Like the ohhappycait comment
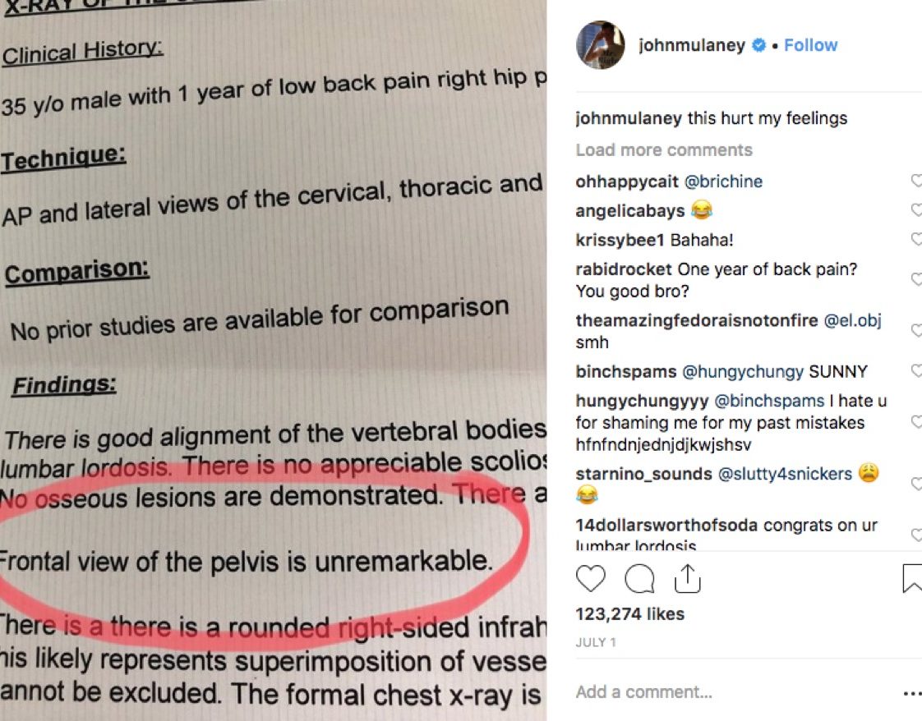922x721 pixels. (x=916, y=181)
